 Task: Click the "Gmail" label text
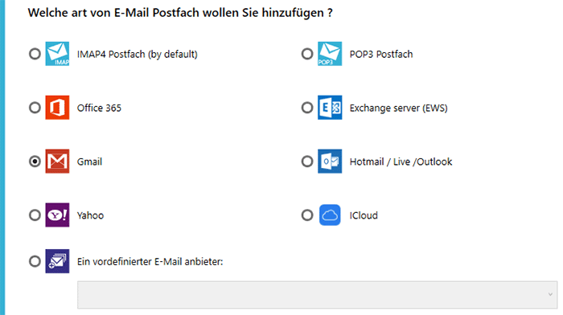click(89, 162)
